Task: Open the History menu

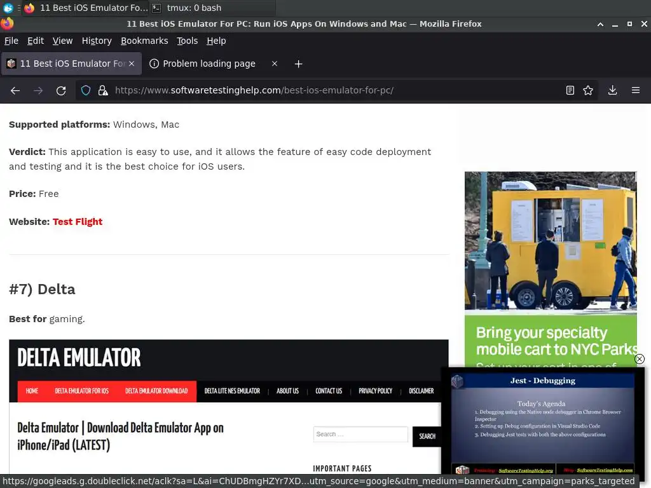Action: 97,41
